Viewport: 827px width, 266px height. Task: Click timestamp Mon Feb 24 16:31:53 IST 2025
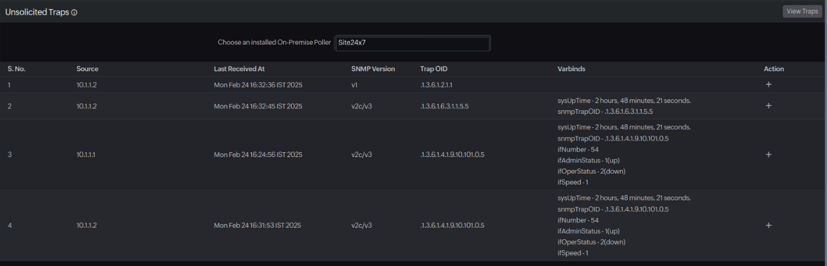[x=258, y=225]
